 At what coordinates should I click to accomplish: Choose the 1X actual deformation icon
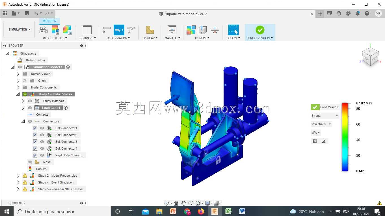click(x=131, y=30)
